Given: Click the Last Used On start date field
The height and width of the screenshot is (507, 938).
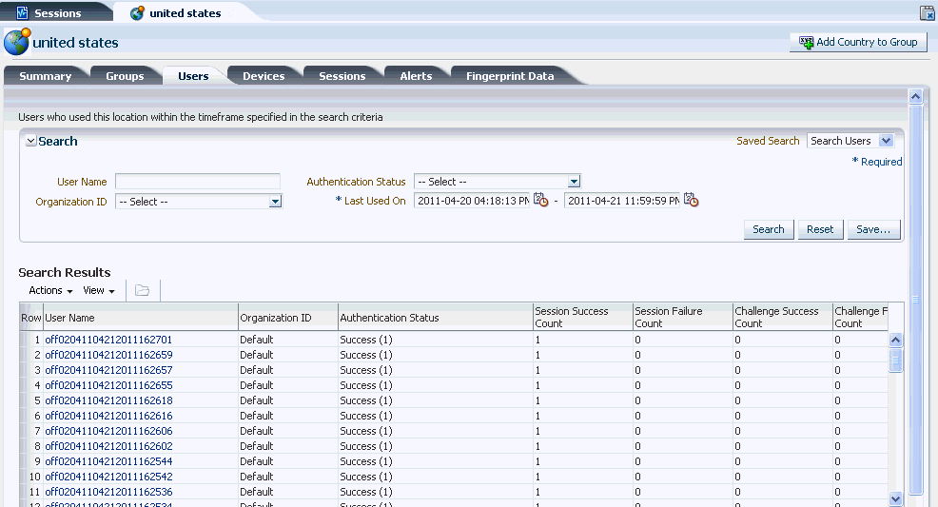Looking at the screenshot, I should pos(472,201).
